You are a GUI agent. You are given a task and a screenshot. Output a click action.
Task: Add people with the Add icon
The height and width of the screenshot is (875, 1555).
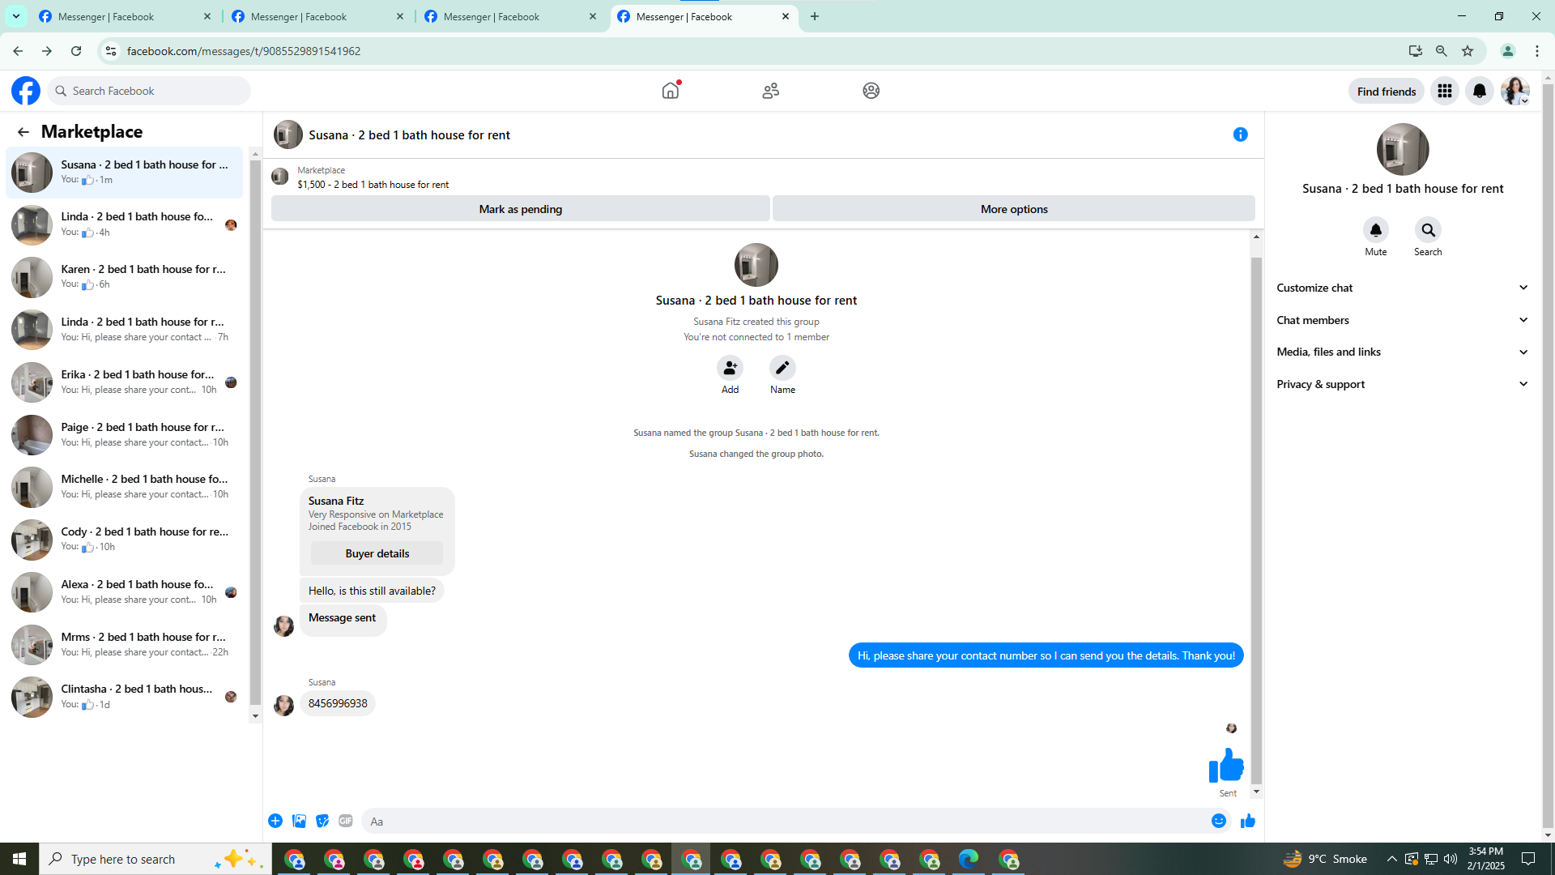[730, 368]
